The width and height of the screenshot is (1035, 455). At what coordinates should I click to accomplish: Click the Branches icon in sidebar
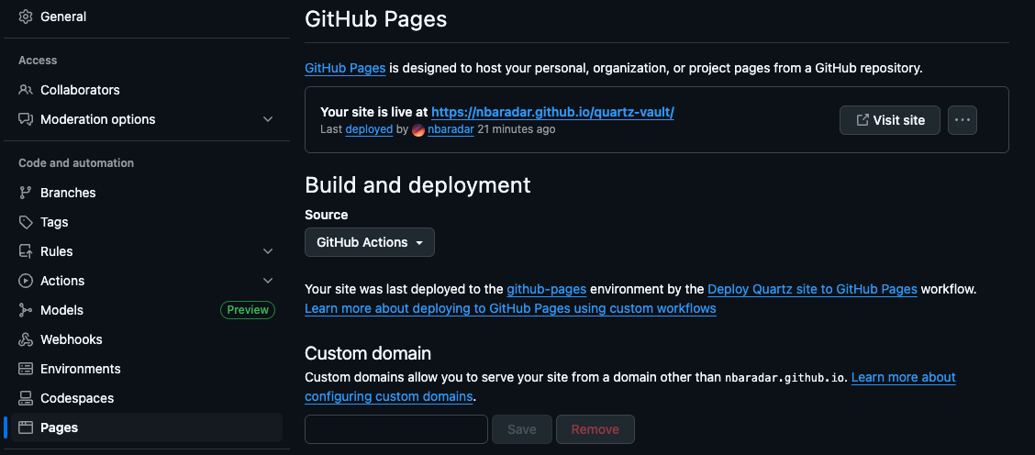26,193
